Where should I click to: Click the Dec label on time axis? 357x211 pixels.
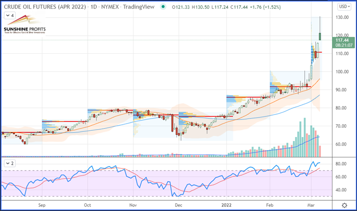click(178, 205)
